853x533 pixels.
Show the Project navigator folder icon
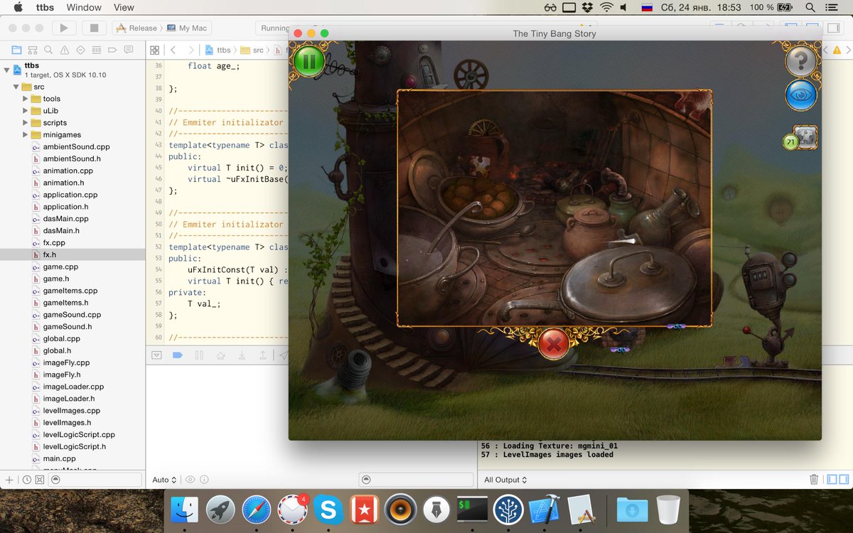[16, 50]
